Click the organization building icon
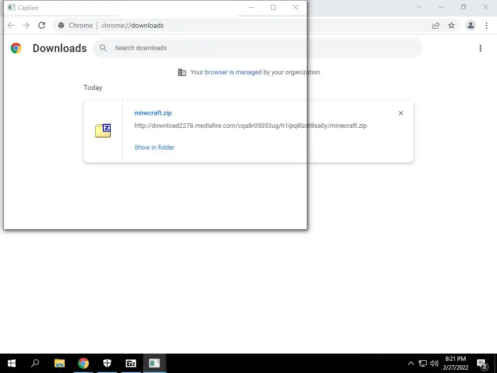This screenshot has width=497, height=373. [182, 72]
